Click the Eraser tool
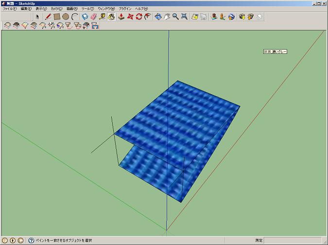 click(x=94, y=16)
